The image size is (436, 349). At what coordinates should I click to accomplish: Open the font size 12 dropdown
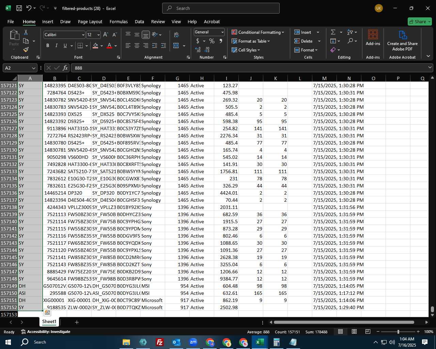click(x=98, y=35)
